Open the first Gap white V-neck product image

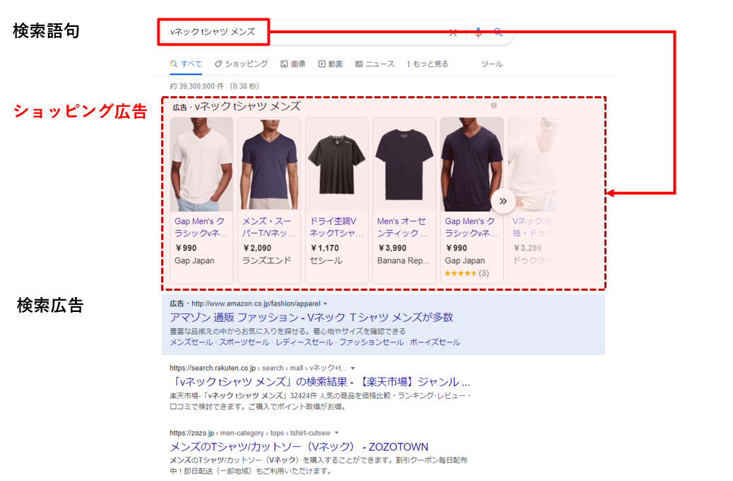201,163
